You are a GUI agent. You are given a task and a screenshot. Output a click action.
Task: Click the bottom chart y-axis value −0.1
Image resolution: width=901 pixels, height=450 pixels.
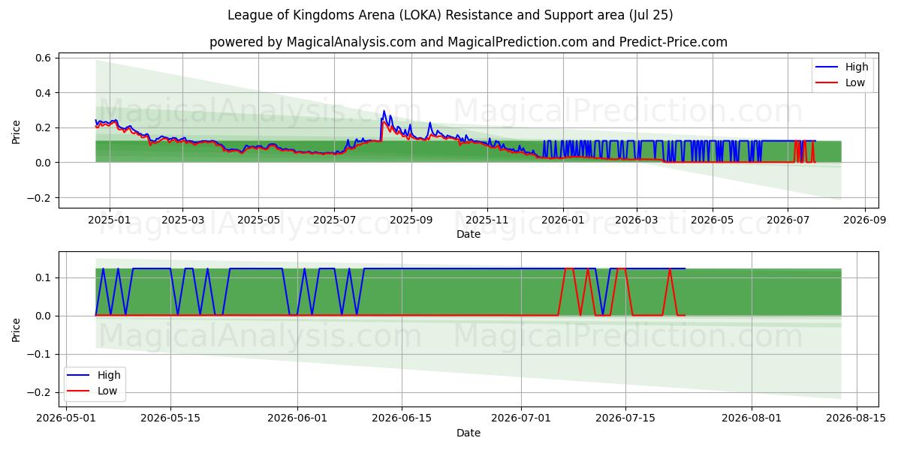(40, 355)
